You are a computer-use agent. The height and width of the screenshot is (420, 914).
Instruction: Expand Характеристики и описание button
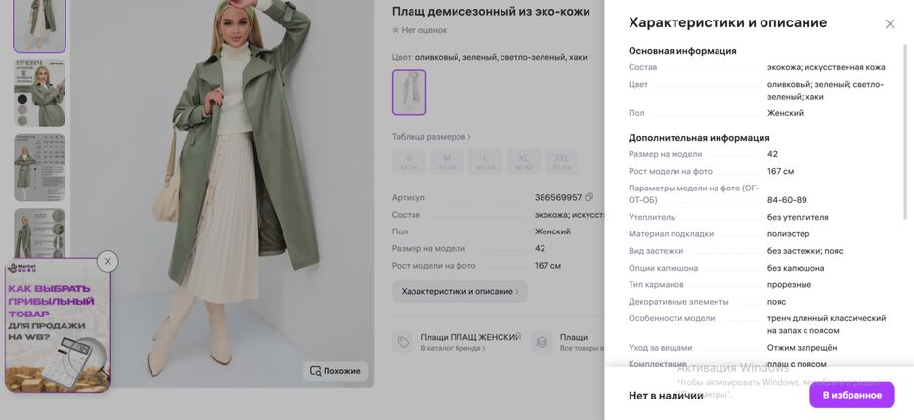click(x=459, y=291)
